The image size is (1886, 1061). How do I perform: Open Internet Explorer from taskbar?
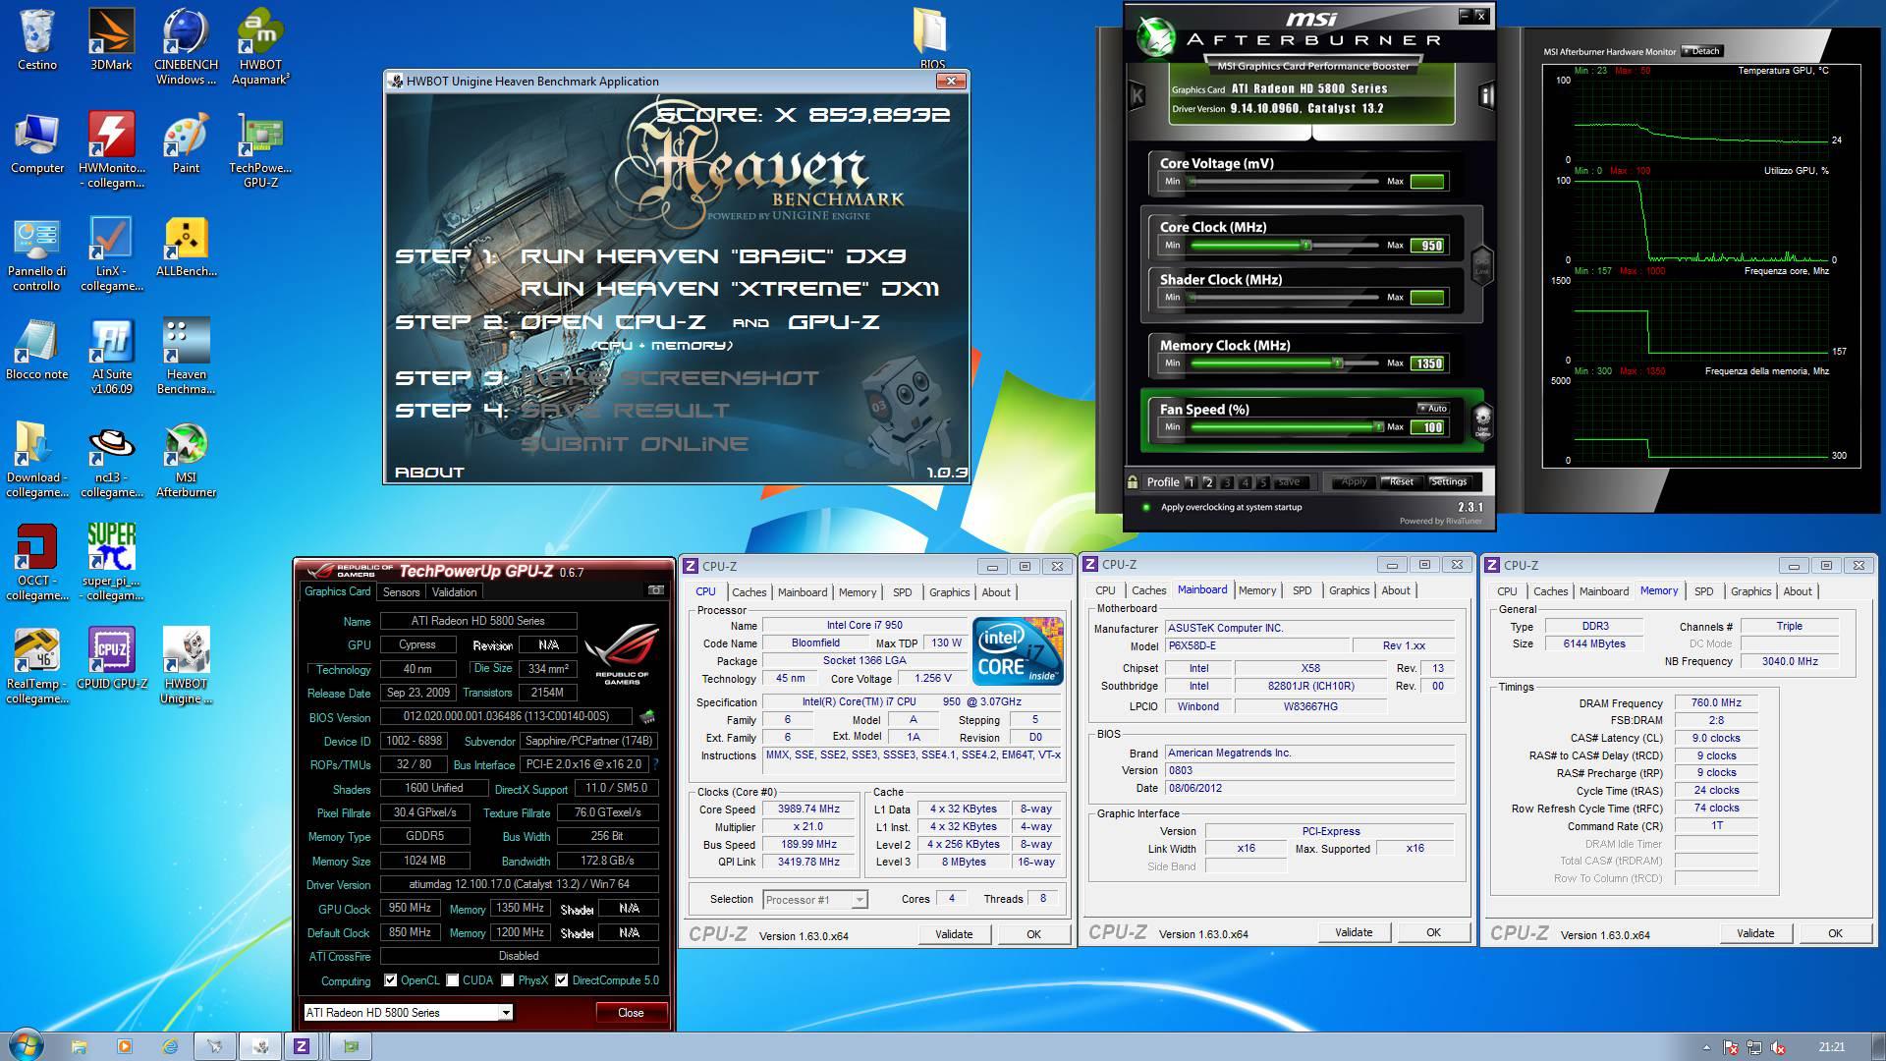tap(170, 1046)
